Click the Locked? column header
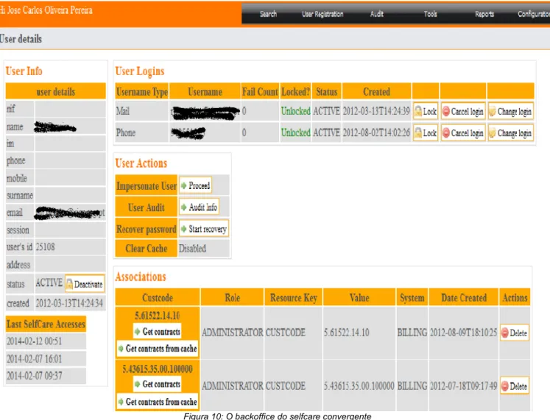The width and height of the screenshot is (550, 420). [x=296, y=91]
